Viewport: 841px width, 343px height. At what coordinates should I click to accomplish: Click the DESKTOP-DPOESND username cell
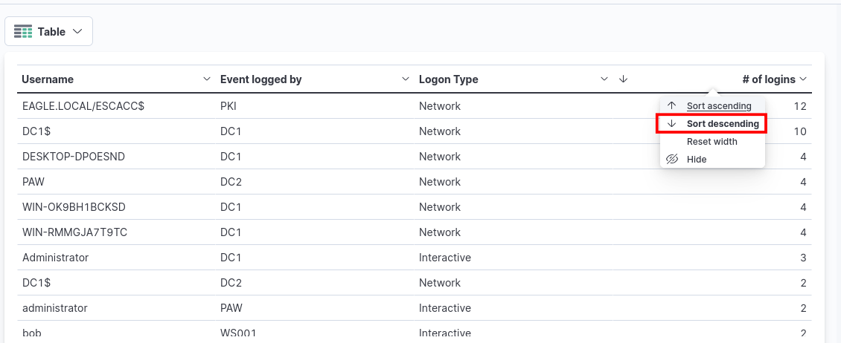coord(74,157)
